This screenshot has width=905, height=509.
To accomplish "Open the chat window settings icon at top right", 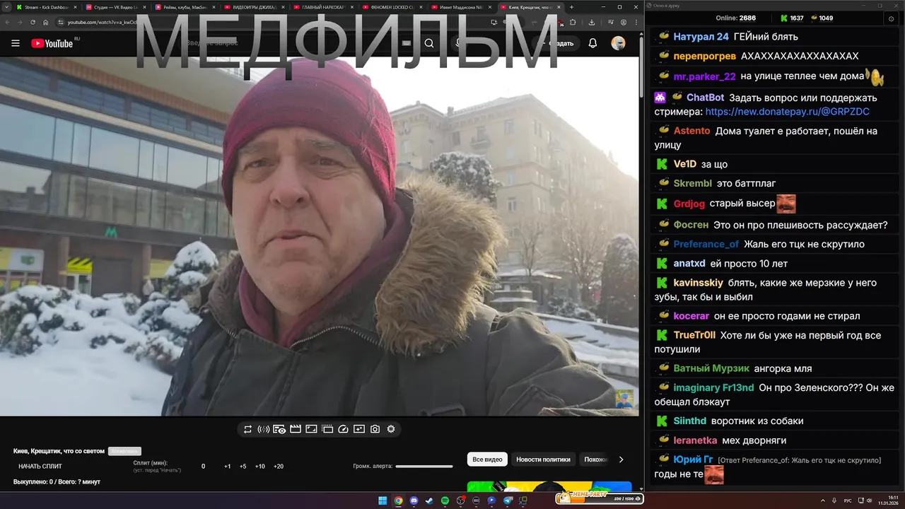I will 891,18.
